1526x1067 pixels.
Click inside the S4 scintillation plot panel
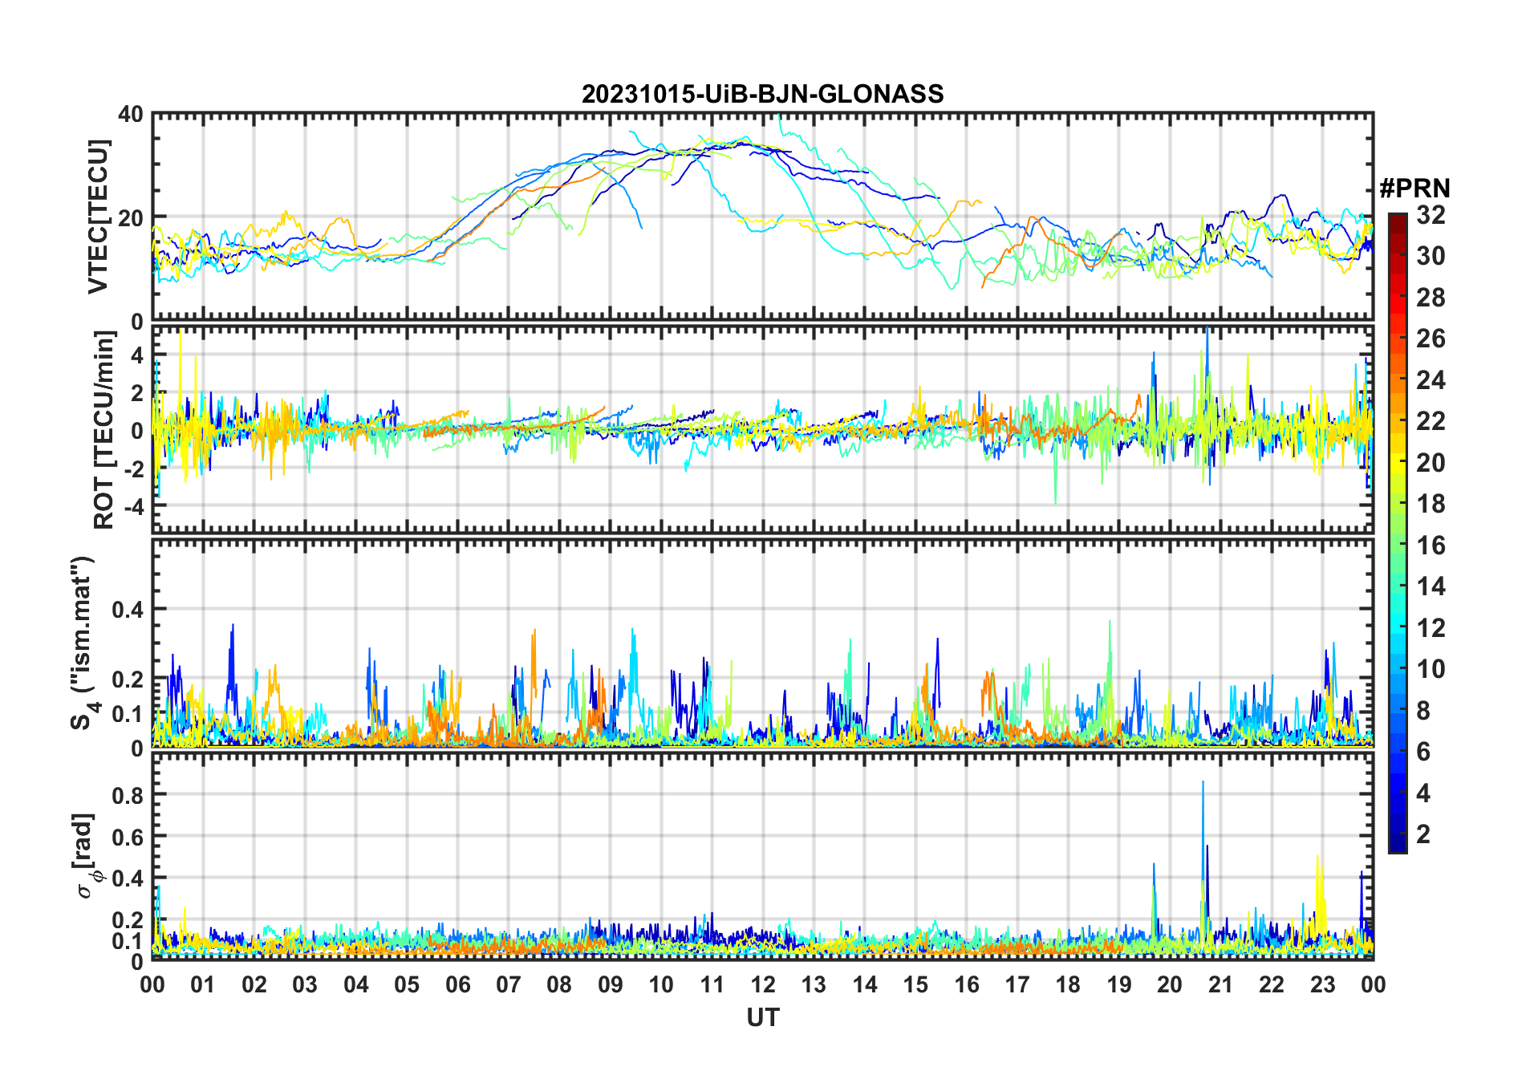pos(762,643)
